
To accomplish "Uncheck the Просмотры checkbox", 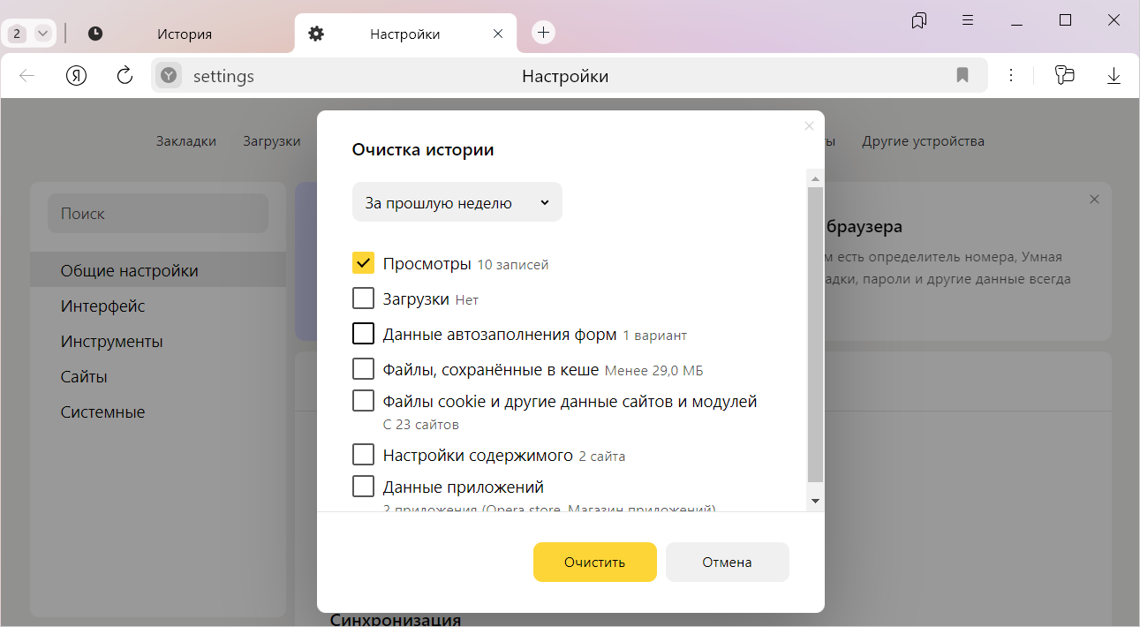I will 363,263.
